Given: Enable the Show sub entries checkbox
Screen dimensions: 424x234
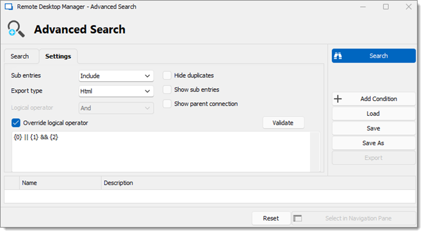Looking at the screenshot, I should click(x=167, y=90).
